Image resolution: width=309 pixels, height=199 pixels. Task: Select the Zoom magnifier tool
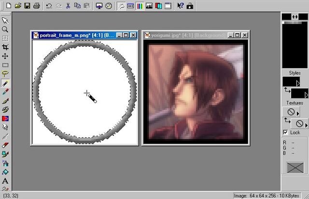(5, 29)
